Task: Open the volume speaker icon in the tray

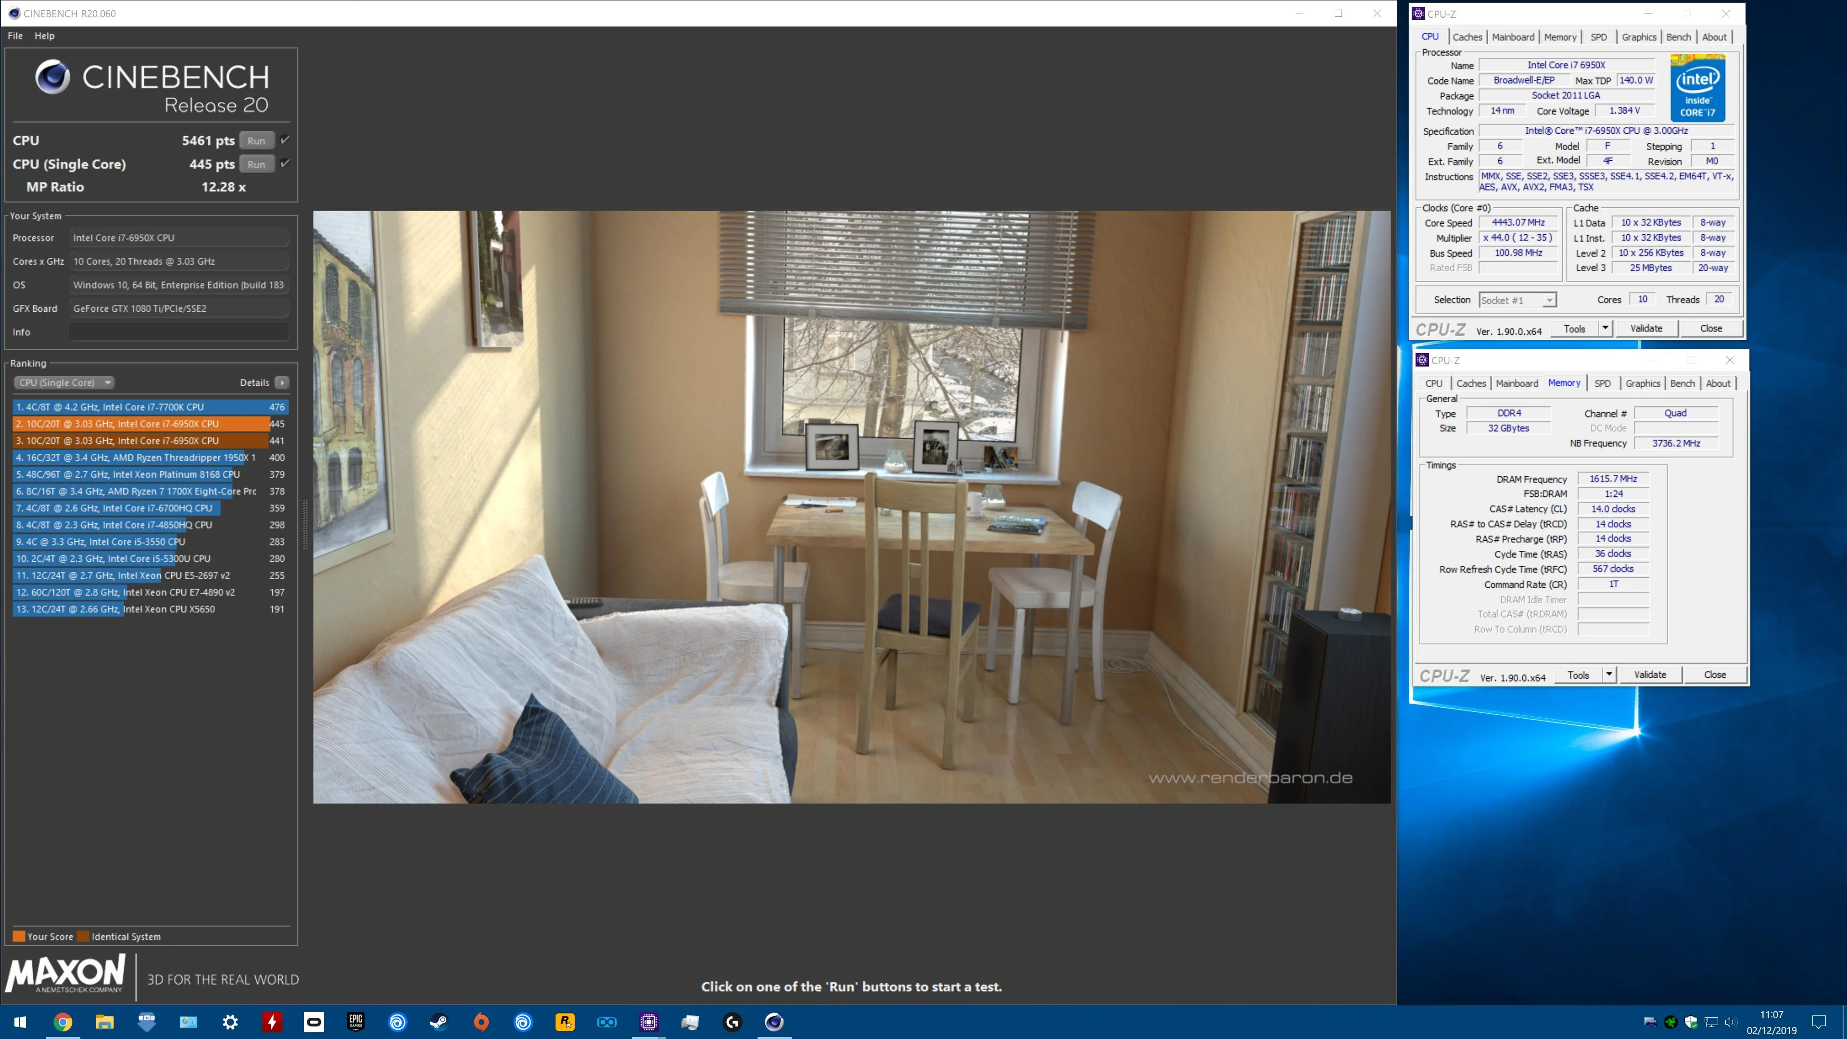Action: click(x=1730, y=1022)
